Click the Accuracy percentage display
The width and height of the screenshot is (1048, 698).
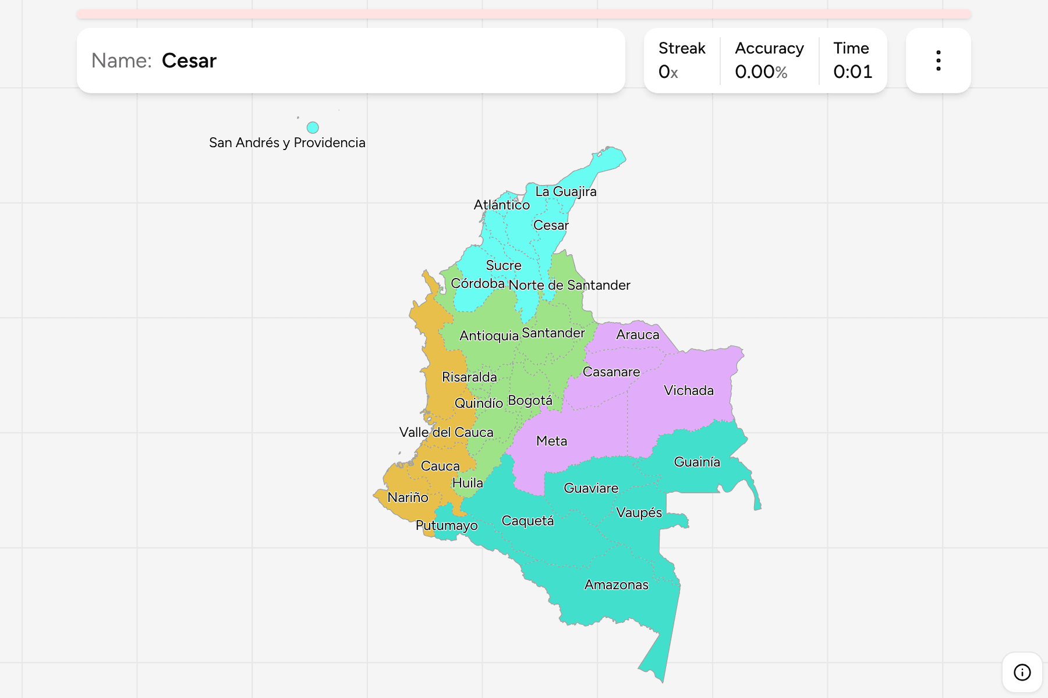click(x=769, y=60)
